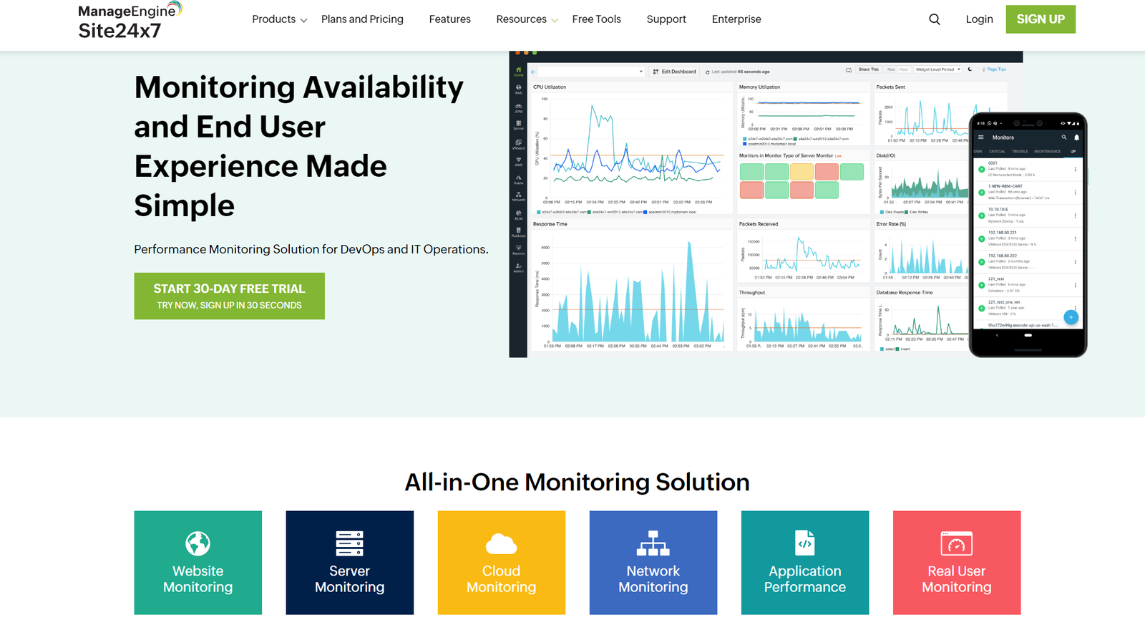Viewport: 1145px width, 630px height.
Task: Select APM icon in dashboard sidebar
Action: click(x=518, y=108)
